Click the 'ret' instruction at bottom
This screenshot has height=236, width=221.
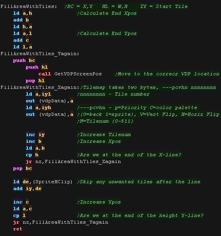pyautogui.click(x=18, y=229)
